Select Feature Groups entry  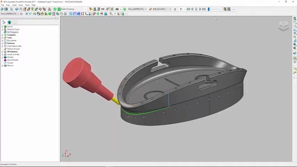coord(13,49)
